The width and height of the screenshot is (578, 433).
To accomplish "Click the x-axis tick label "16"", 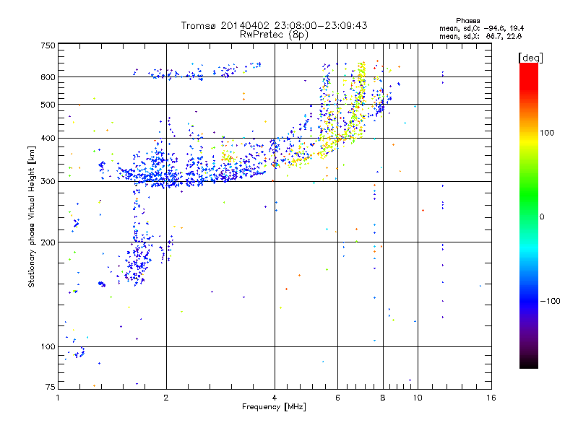I will click(x=491, y=398).
